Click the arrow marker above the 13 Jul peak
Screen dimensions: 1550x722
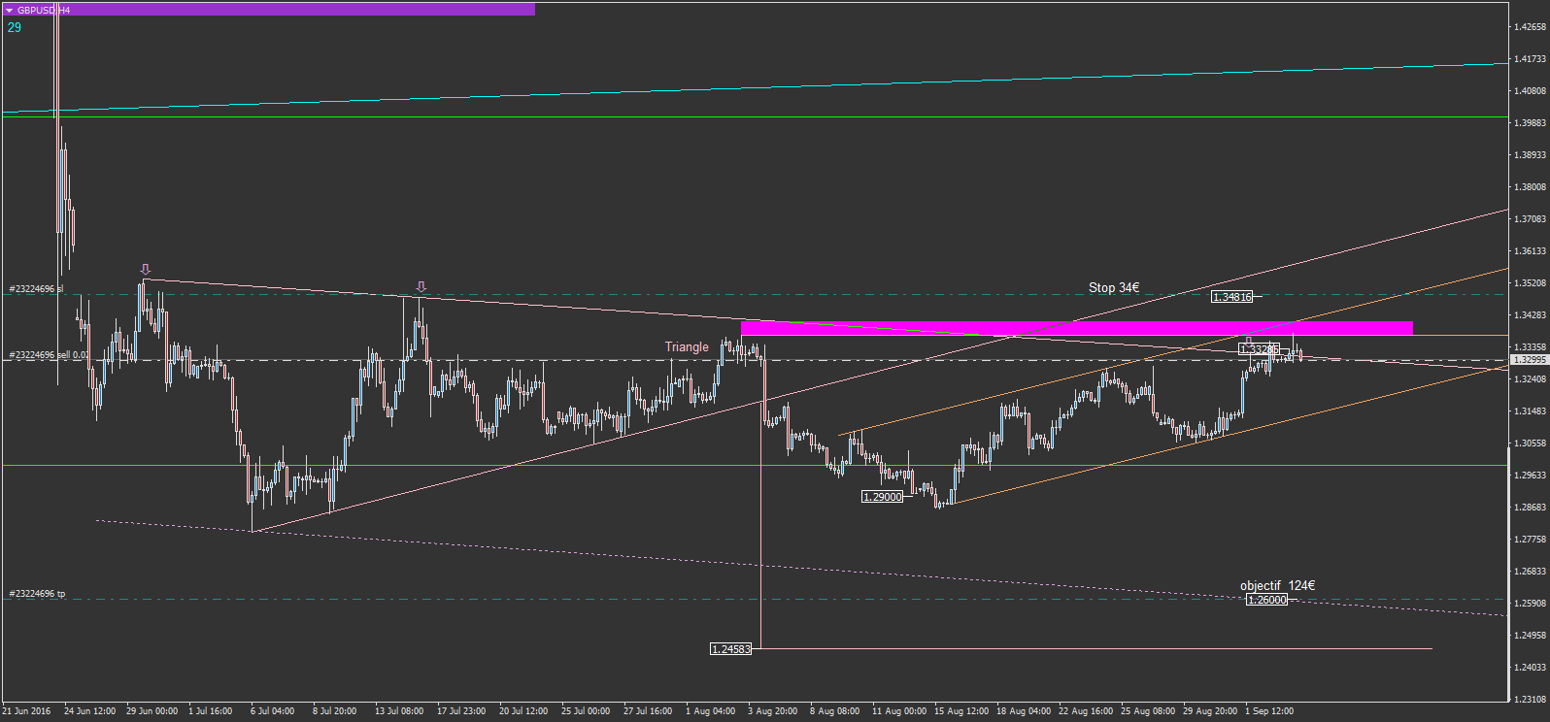[x=421, y=287]
